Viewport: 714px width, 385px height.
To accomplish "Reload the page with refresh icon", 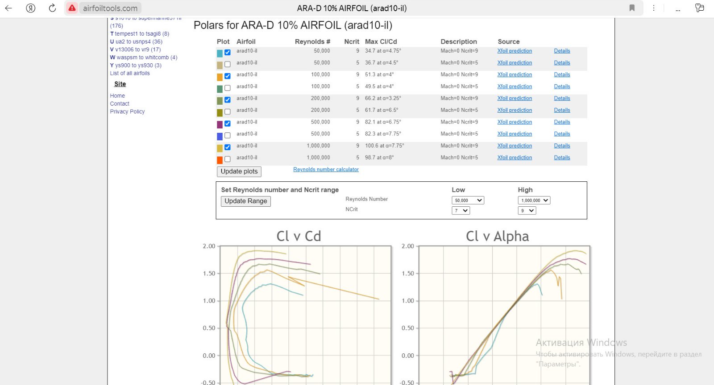I will coord(52,8).
